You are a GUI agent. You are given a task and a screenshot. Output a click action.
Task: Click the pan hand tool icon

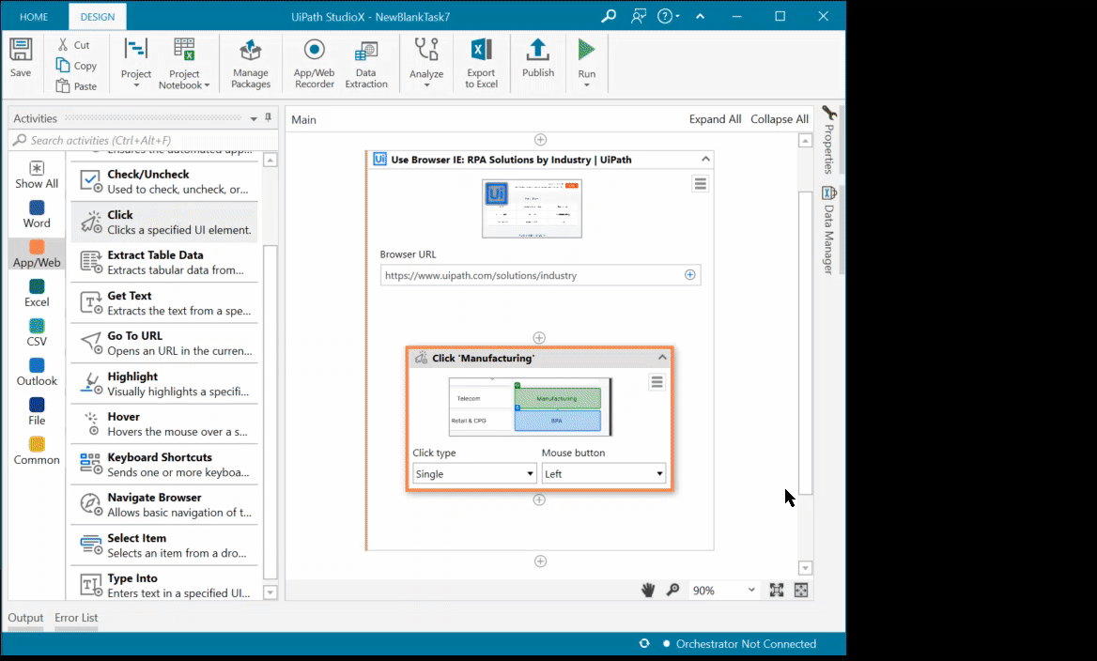click(x=648, y=590)
